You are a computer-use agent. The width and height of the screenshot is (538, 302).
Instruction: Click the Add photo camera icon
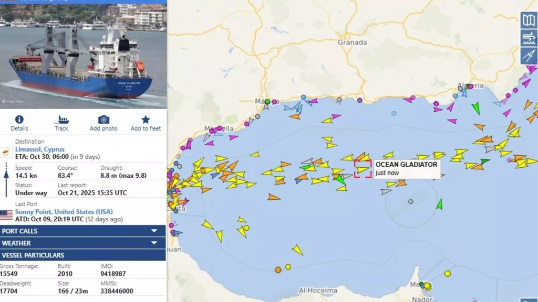(104, 120)
